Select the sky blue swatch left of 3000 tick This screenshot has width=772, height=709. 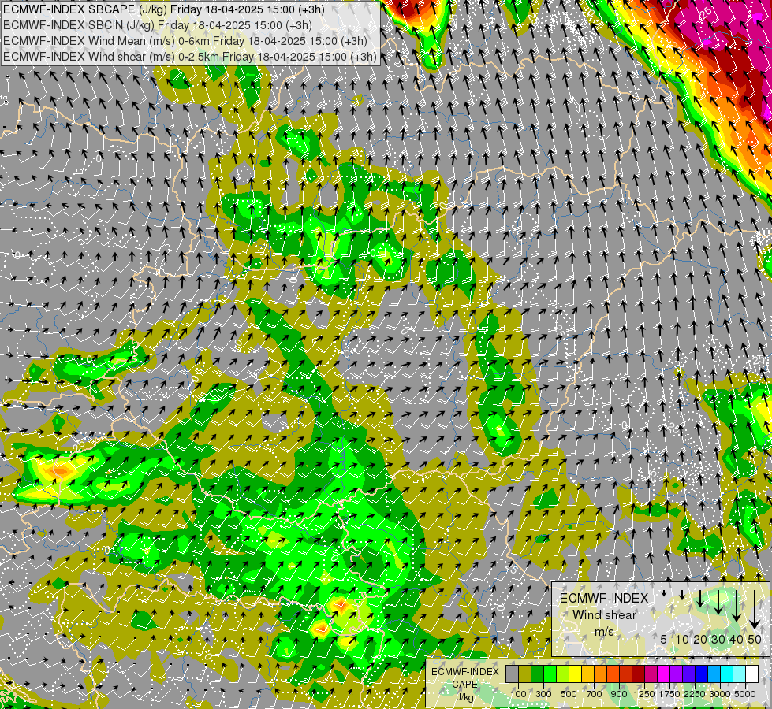click(715, 674)
